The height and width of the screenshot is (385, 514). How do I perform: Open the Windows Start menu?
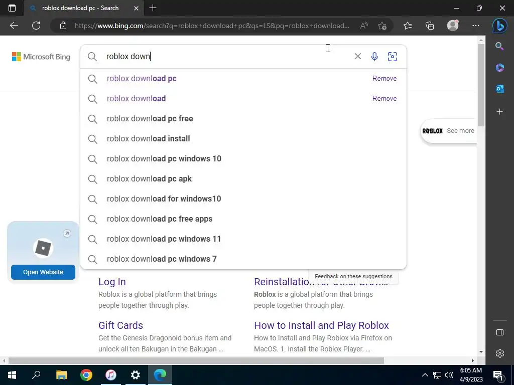click(x=12, y=375)
